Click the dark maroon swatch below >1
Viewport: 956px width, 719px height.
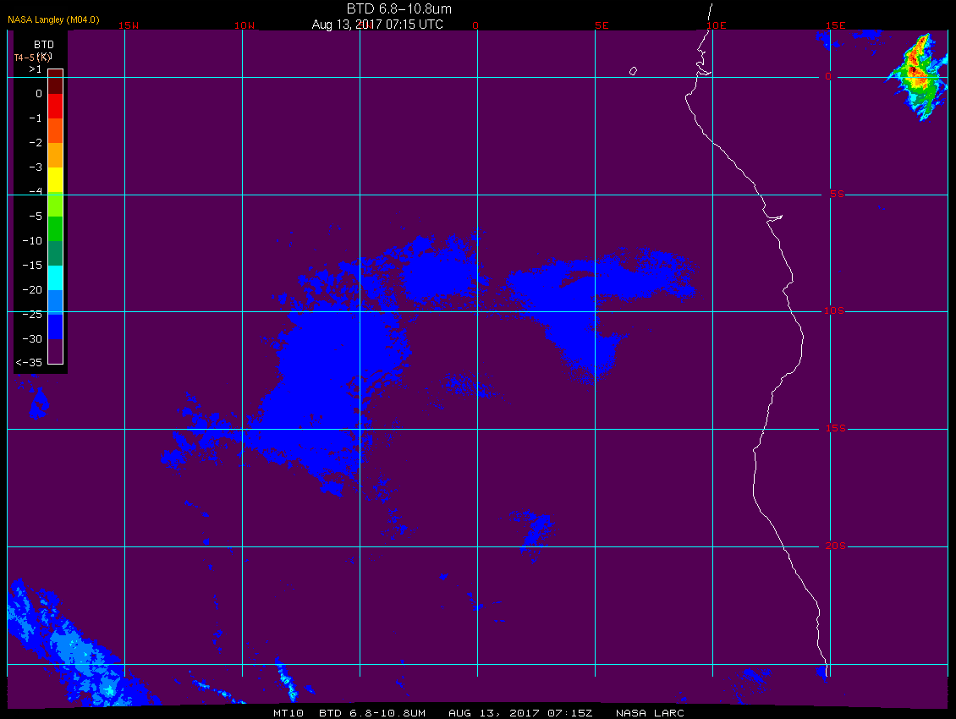click(x=56, y=82)
